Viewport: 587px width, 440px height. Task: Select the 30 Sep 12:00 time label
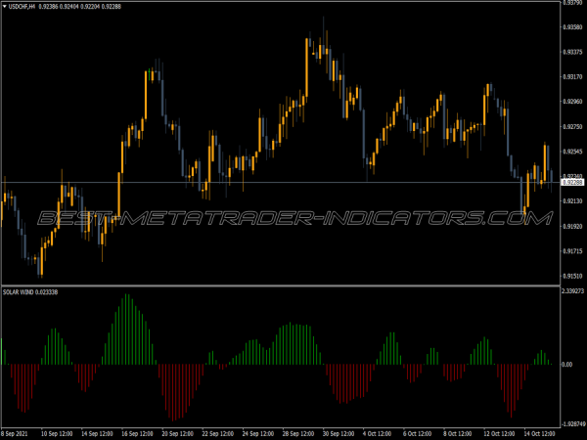click(x=339, y=433)
